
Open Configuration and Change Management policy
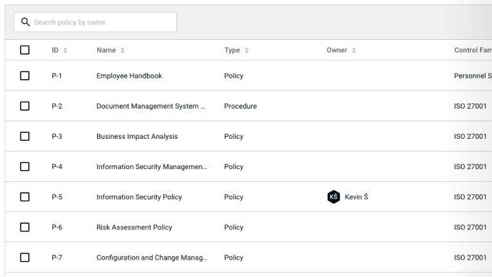[151, 258]
